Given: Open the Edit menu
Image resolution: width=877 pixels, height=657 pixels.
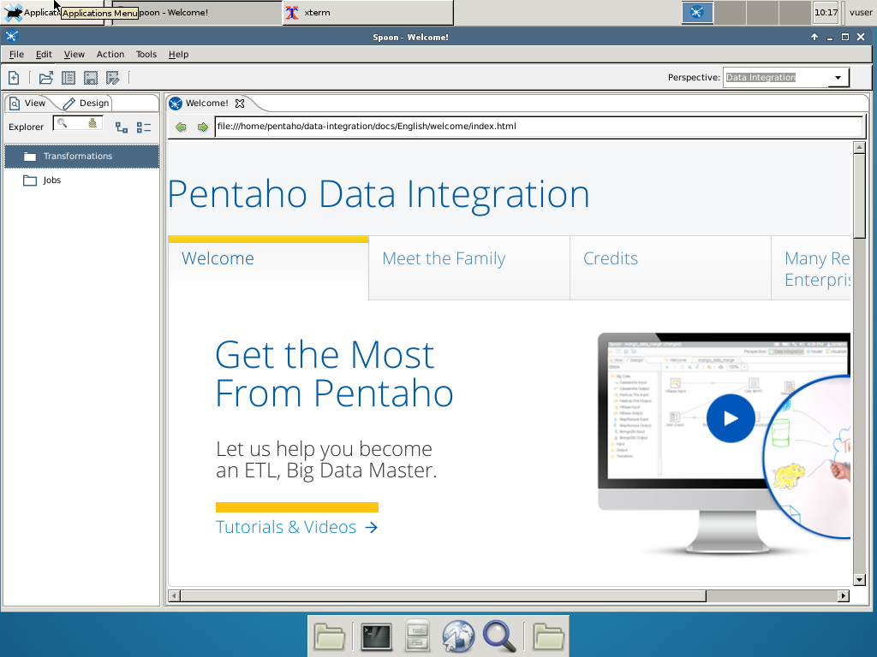Looking at the screenshot, I should [44, 54].
